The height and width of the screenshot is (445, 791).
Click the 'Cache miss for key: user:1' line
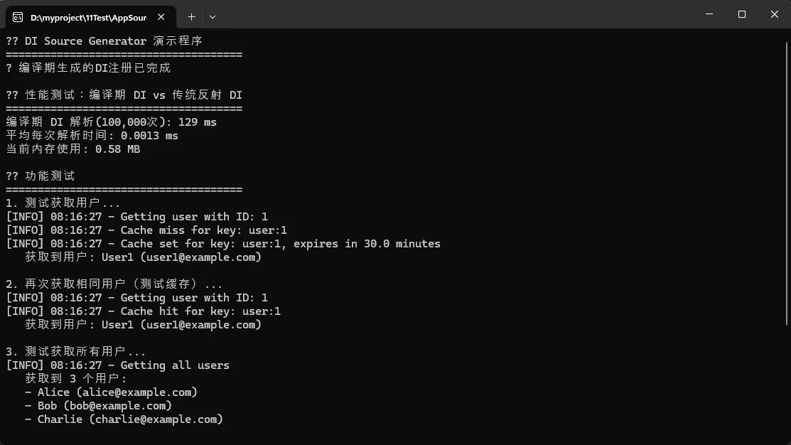click(x=203, y=230)
